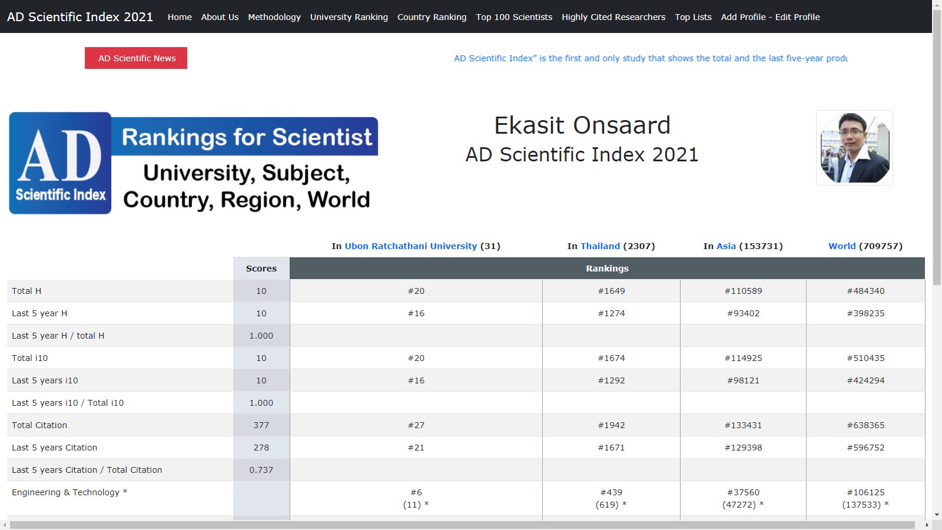Open the Thailand ranking link

pos(600,246)
